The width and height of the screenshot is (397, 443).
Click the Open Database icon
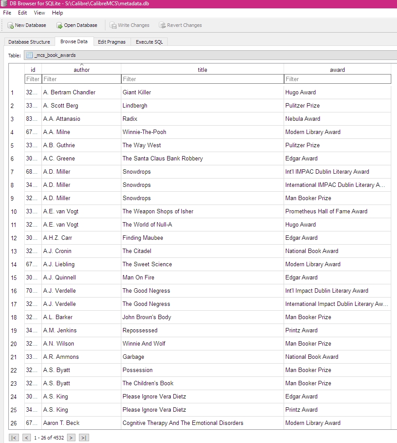click(x=60, y=26)
